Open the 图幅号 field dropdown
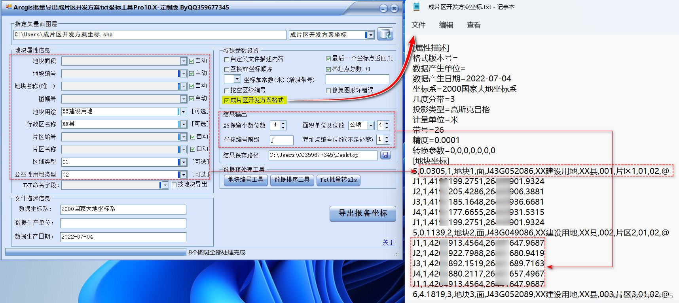The height and width of the screenshot is (303, 679). tap(184, 99)
